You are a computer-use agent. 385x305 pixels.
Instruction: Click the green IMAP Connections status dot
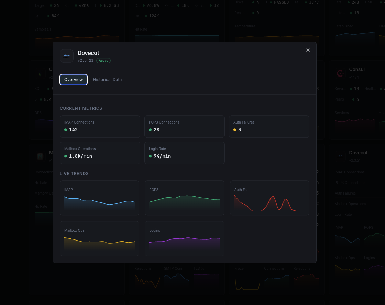coord(66,130)
